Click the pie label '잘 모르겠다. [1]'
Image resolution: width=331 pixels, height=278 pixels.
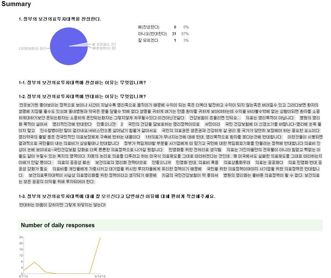coord(104,44)
